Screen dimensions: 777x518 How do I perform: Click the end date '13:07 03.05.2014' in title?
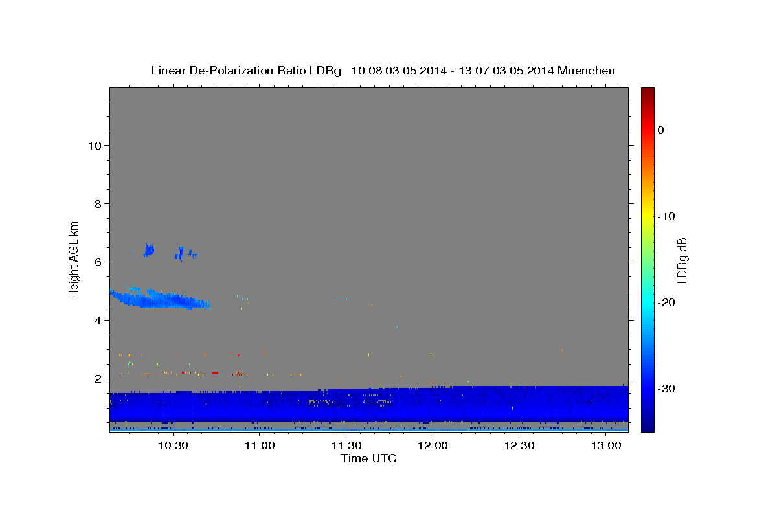tap(506, 71)
